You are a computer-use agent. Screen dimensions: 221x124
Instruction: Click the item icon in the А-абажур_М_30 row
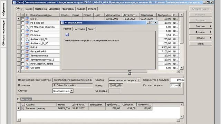27,43
